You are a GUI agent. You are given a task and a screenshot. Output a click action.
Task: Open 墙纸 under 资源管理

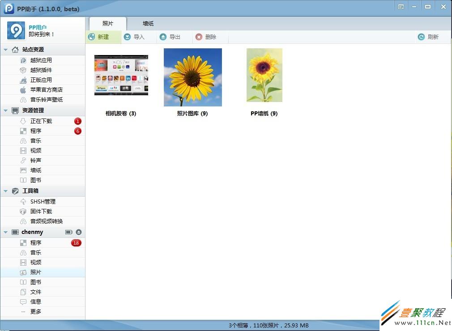click(43, 170)
